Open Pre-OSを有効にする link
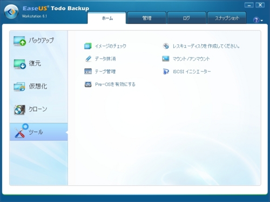Image resolution: width=270 pixels, height=202 pixels. pos(115,84)
